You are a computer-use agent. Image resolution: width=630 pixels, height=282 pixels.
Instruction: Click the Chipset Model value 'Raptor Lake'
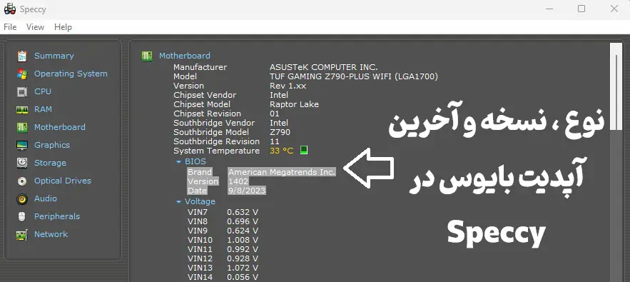tap(294, 104)
